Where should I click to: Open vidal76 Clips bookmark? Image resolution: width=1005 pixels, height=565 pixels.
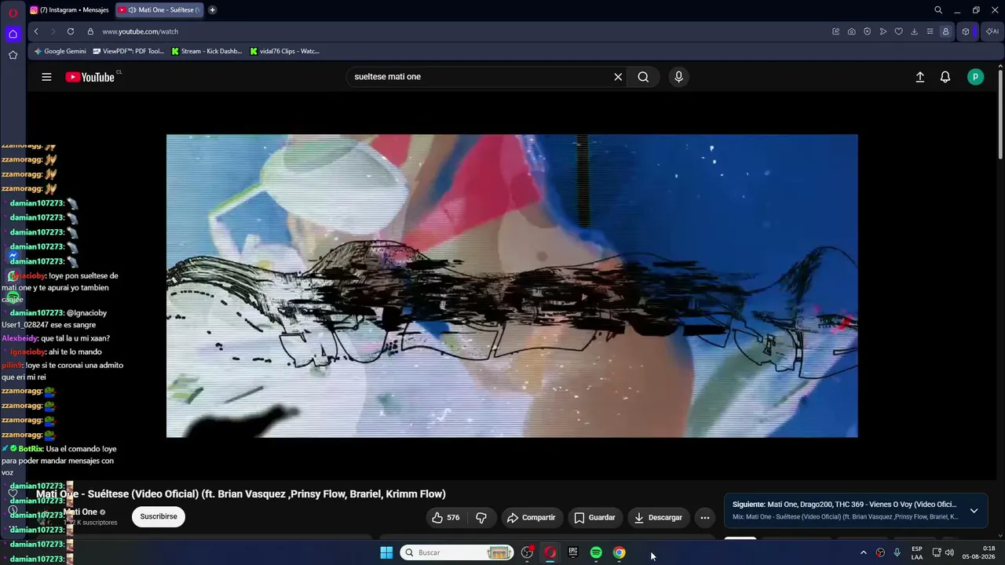coord(284,51)
